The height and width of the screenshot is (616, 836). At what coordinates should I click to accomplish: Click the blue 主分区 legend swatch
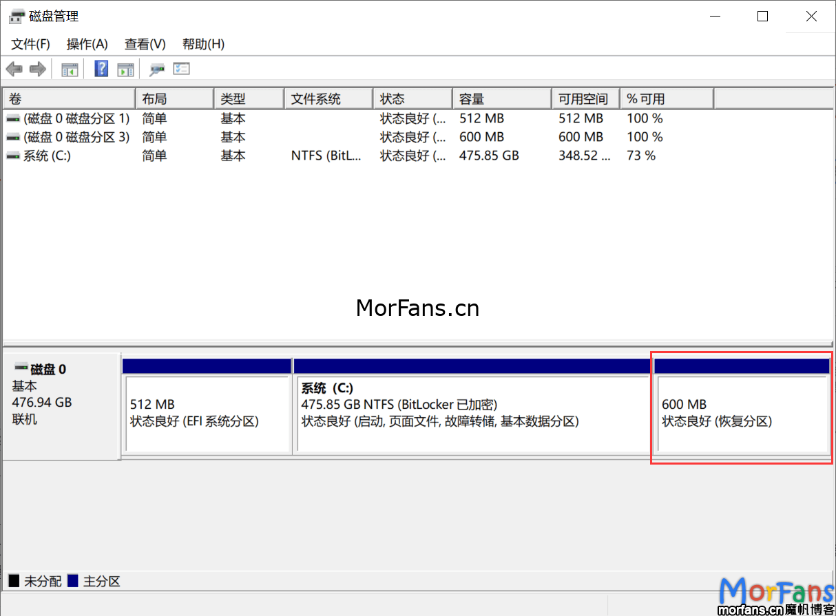point(73,582)
